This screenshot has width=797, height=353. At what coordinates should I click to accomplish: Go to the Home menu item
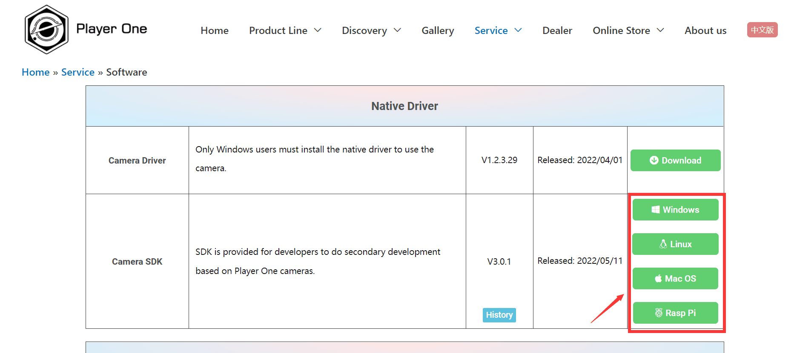tap(215, 31)
